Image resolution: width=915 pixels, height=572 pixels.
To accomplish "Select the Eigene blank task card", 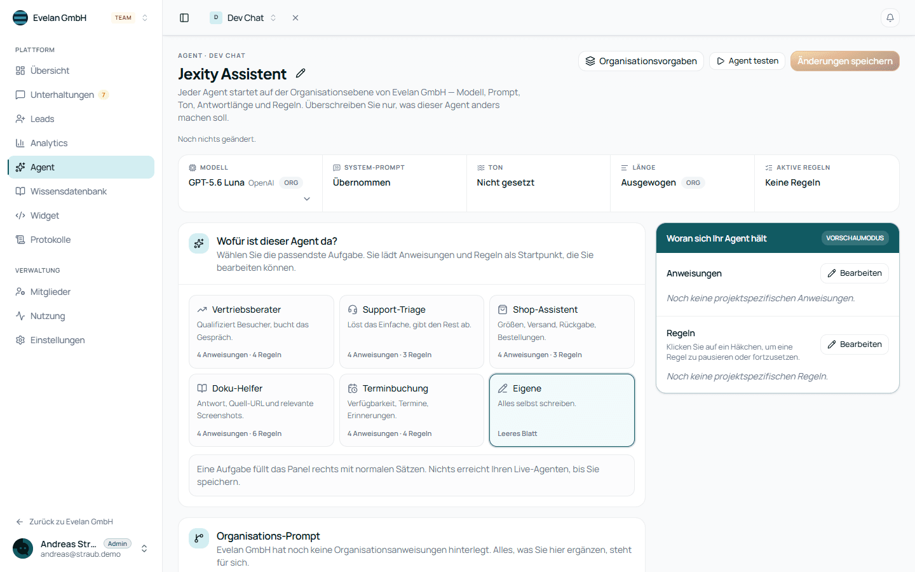I will click(x=562, y=411).
